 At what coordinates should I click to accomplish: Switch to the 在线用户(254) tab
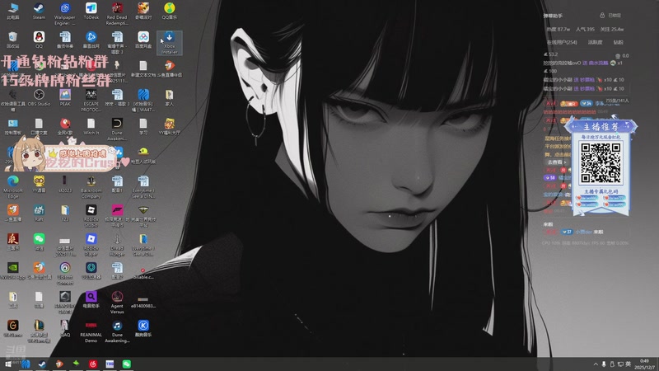[562, 43]
